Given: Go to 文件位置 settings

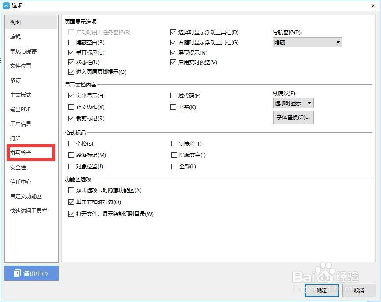Looking at the screenshot, I should coord(21,66).
